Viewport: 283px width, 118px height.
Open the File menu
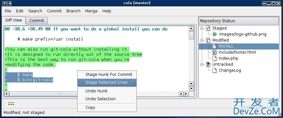pyautogui.click(x=8, y=11)
